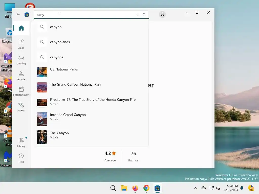The width and height of the screenshot is (259, 194).
Task: Close the Microsoft Store window
Action: (x=209, y=12)
